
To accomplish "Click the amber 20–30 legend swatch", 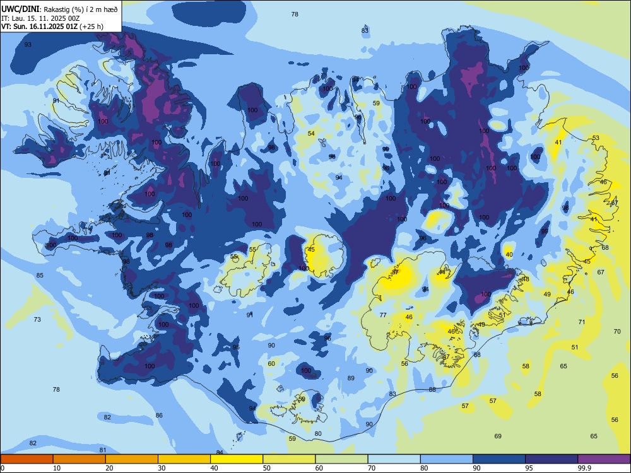I will pos(132,459).
